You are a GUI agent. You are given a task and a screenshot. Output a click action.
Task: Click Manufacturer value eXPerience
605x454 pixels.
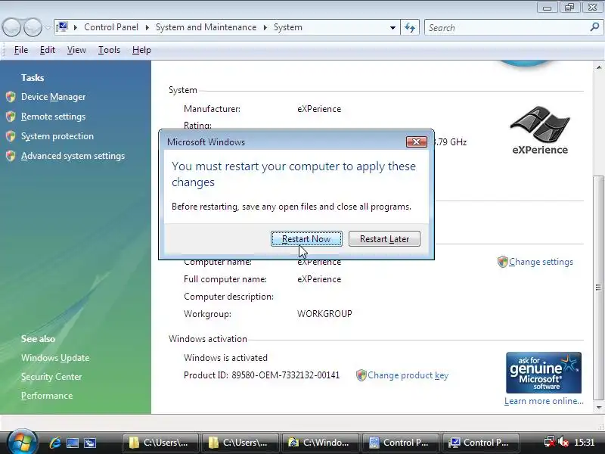[x=319, y=109]
